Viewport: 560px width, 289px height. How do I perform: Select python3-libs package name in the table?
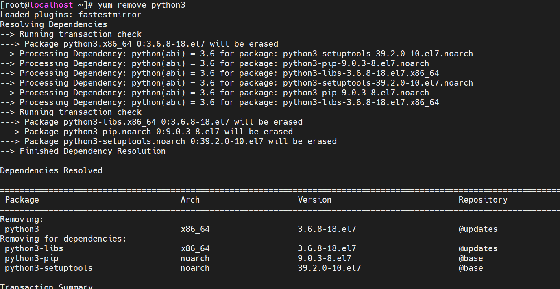34,248
